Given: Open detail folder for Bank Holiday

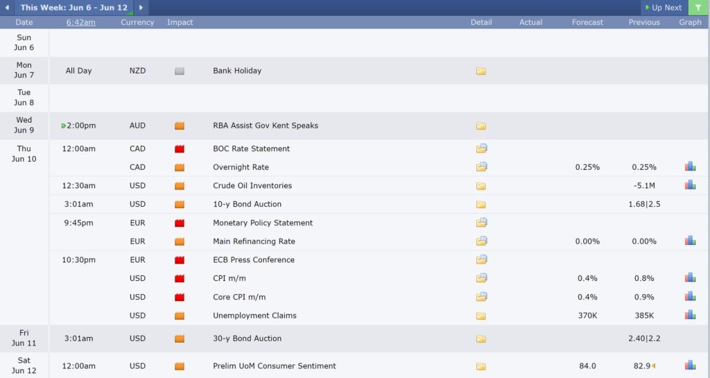Looking at the screenshot, I should click(481, 71).
